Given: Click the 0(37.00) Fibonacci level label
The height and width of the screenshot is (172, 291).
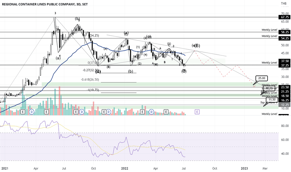Looking at the screenshot, I should (93, 63).
